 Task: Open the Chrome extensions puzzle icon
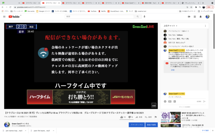196,7
